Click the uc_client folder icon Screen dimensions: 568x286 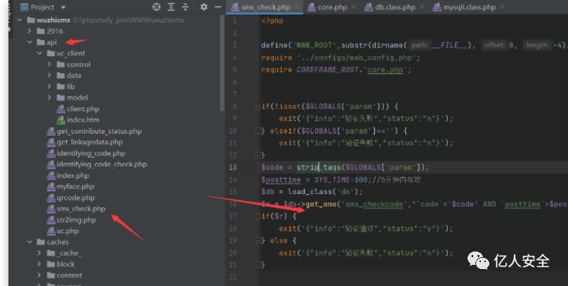point(51,53)
